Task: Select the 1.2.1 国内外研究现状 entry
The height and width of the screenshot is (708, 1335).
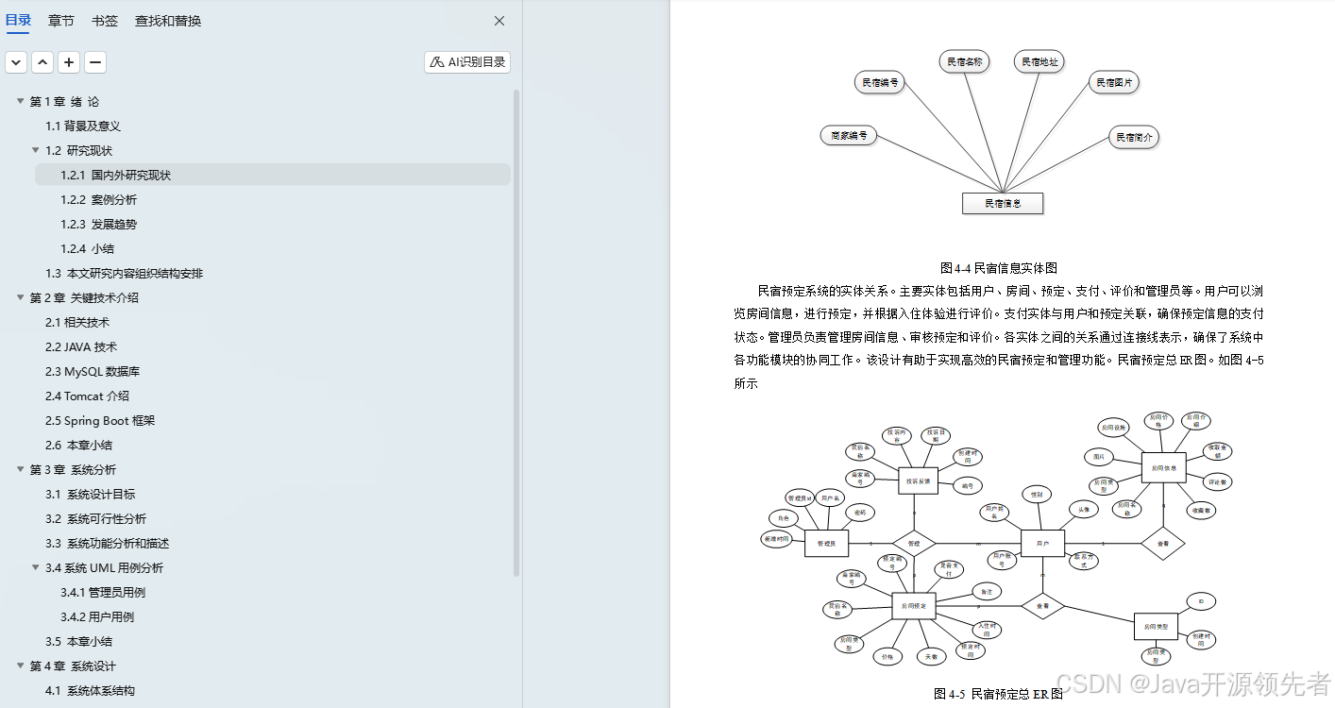Action: tap(113, 175)
